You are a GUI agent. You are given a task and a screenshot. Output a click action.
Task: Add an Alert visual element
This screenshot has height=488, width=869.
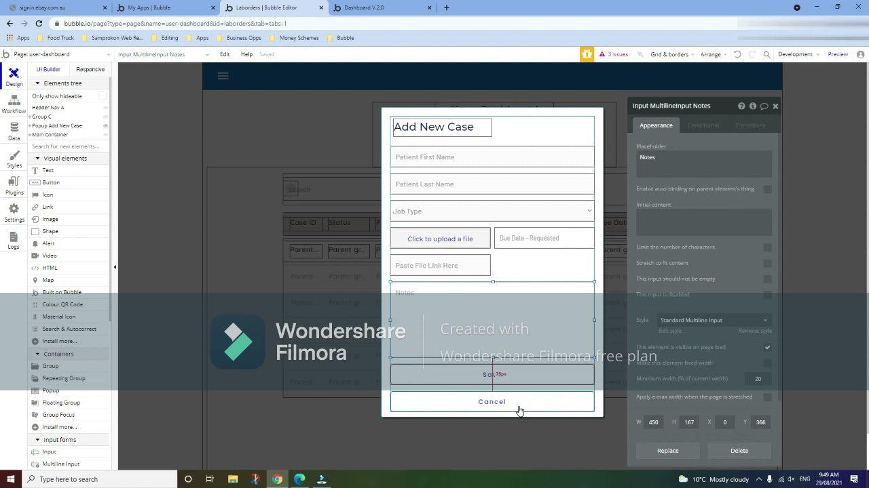coord(48,243)
